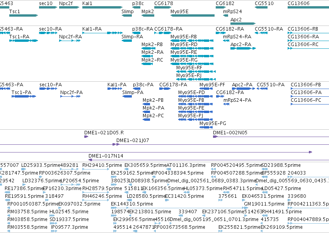This screenshot has height=233, width=329.
Task: Click transcript Mpk2-RB
Action: (x=148, y=48)
